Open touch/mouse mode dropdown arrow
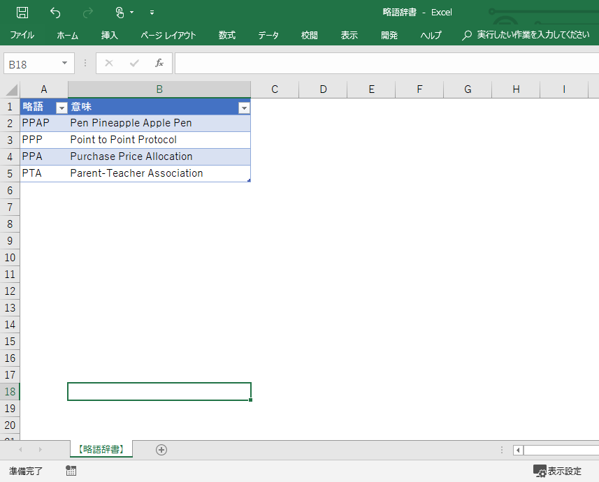Viewport: 599px width, 482px height. click(x=132, y=13)
